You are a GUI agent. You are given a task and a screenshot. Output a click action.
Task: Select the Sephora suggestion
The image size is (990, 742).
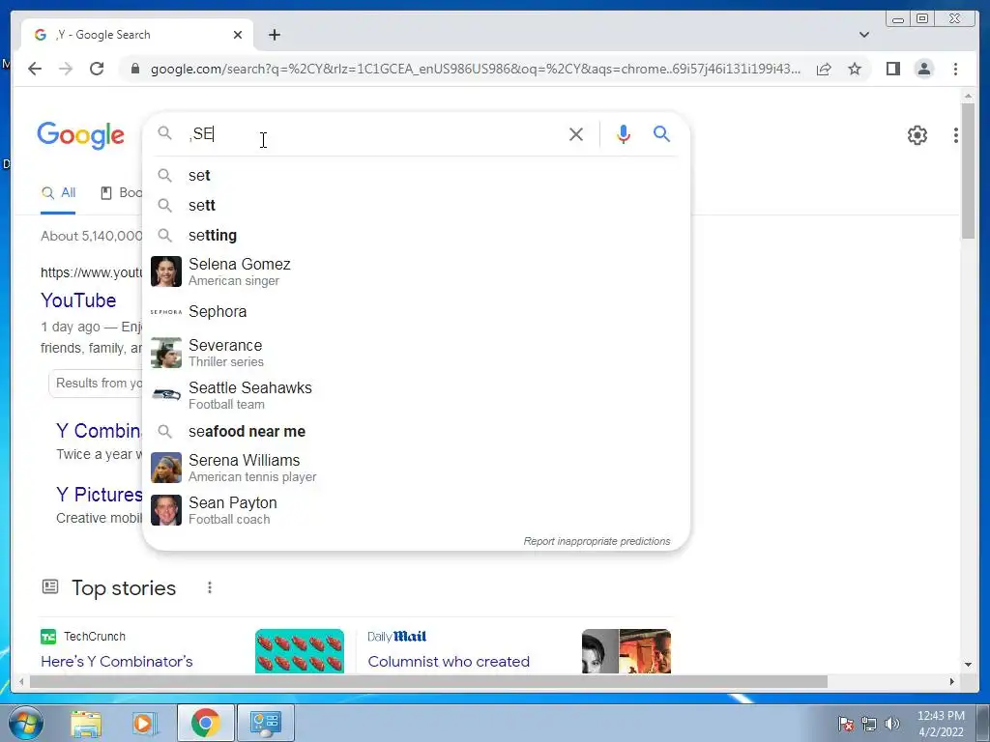(x=416, y=312)
